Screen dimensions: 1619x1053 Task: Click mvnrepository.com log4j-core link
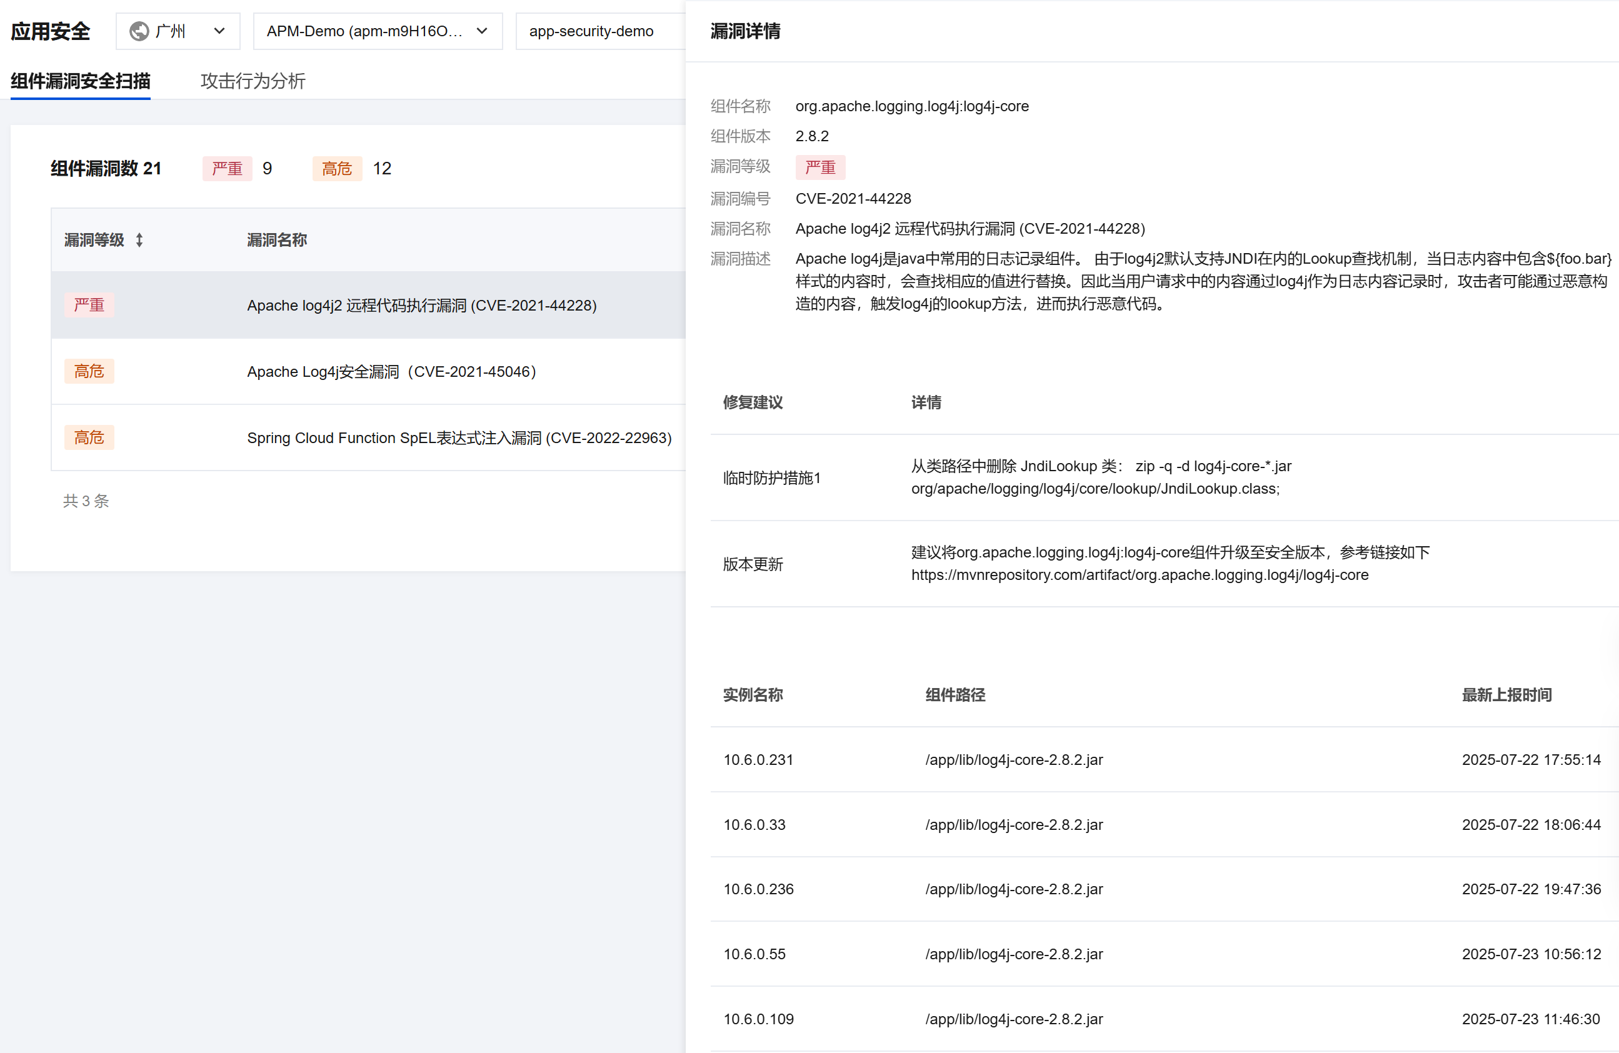tap(1140, 575)
